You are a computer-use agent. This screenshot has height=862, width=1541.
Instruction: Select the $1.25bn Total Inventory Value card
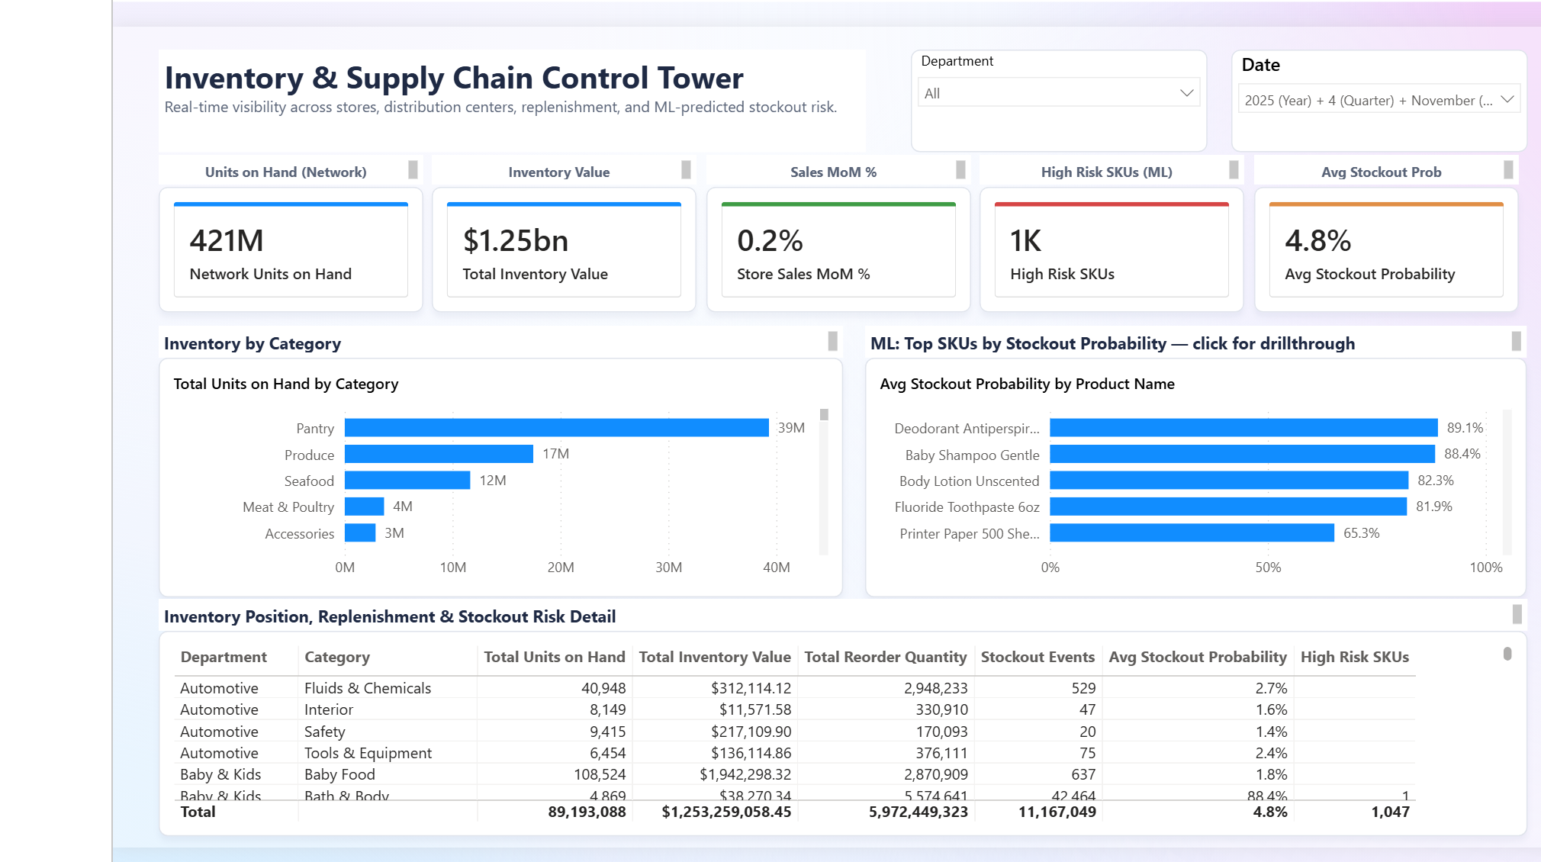pyautogui.click(x=564, y=250)
